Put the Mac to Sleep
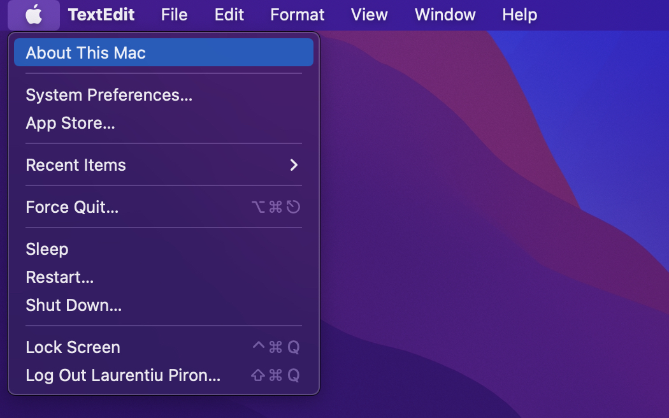The width and height of the screenshot is (669, 418). [47, 249]
